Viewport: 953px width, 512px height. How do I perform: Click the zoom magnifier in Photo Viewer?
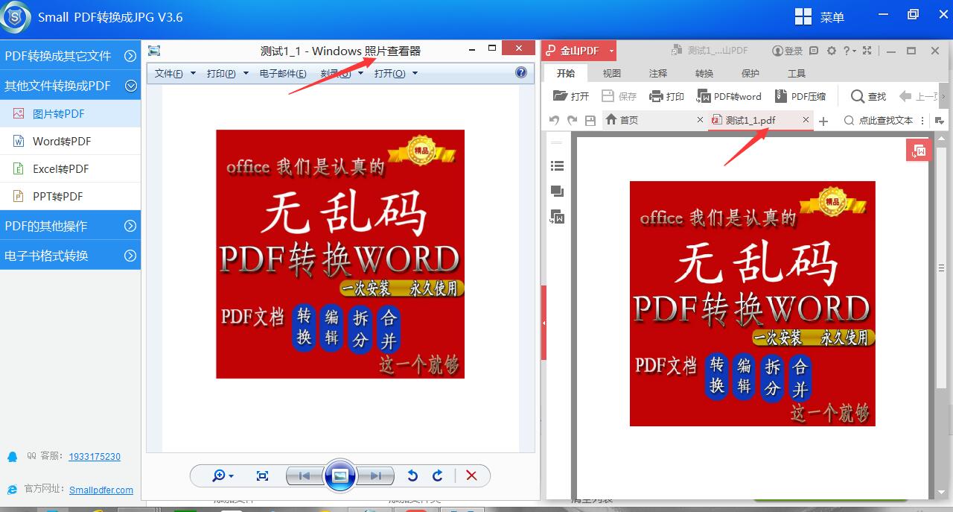coord(223,475)
